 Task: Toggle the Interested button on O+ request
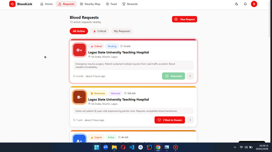tap(173, 76)
